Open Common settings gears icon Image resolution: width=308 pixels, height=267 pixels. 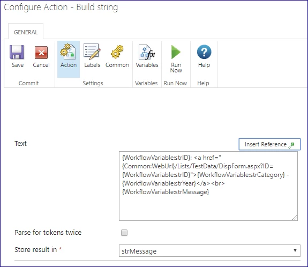coord(117,52)
